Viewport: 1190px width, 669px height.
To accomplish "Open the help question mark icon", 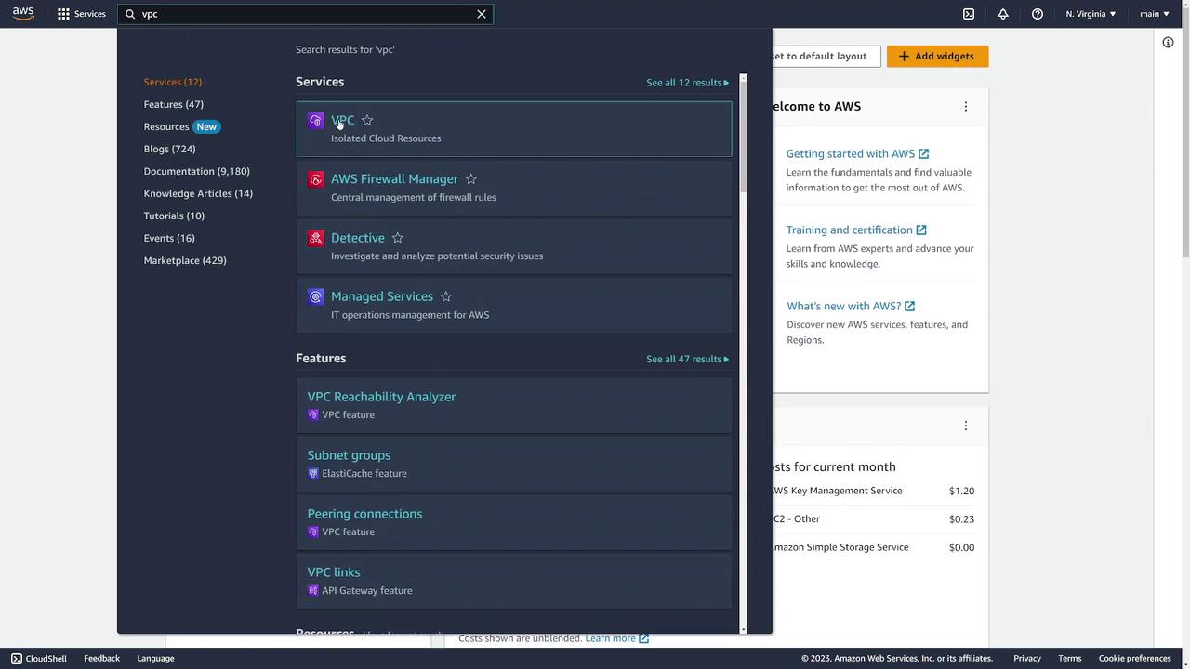I will pos(1038,14).
